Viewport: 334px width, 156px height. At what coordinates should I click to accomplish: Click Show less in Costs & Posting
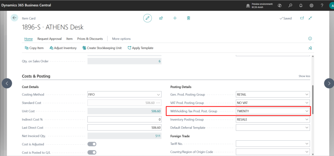tap(304, 76)
